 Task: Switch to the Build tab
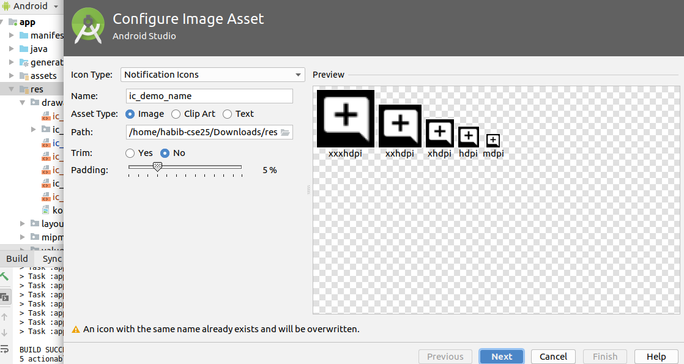click(17, 259)
